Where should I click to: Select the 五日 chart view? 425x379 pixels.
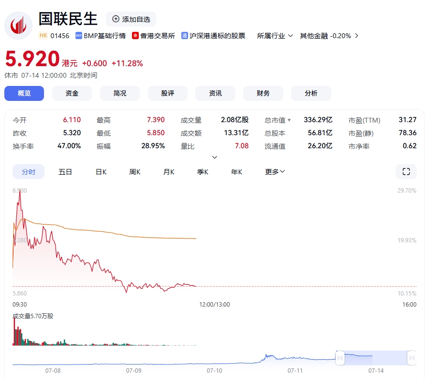click(65, 171)
